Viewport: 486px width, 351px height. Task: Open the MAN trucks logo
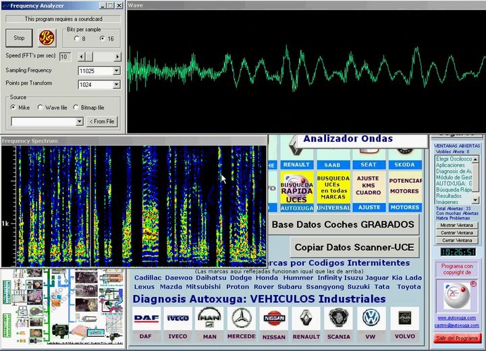pyautogui.click(x=209, y=319)
